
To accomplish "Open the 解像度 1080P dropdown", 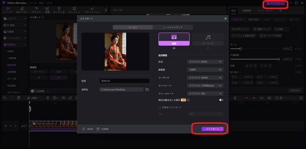I will [x=205, y=70].
